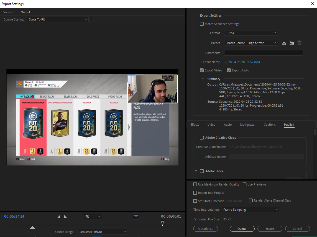Open the Source Range dropdown
The image size is (317, 237).
(x=102, y=232)
